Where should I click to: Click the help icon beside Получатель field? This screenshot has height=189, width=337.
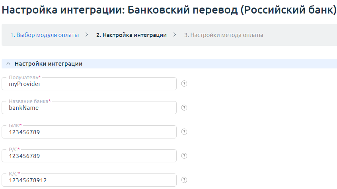[x=184, y=84]
